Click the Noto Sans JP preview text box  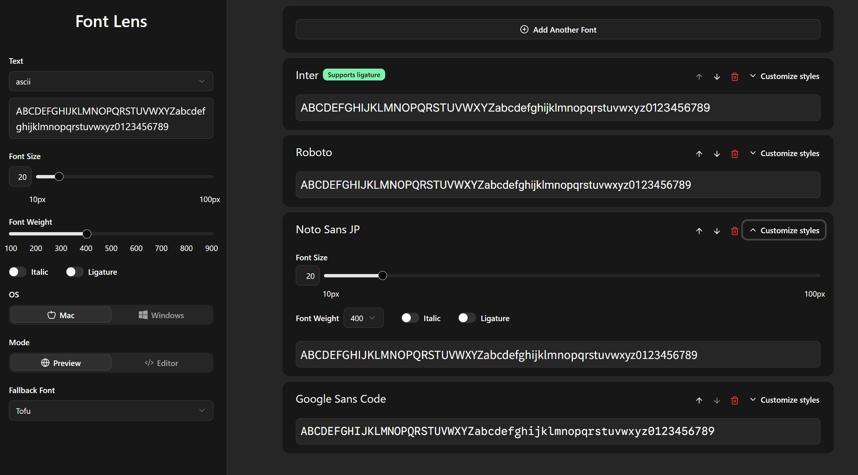point(558,354)
